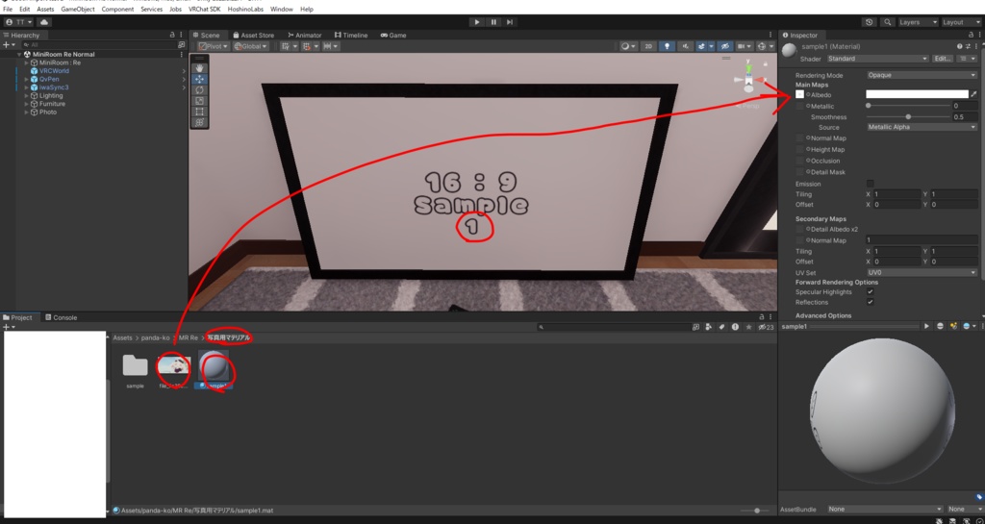Toggle material preview light icon

coord(953,326)
